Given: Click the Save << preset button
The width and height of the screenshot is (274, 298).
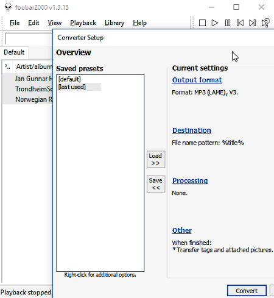Looking at the screenshot, I should 156,184.
